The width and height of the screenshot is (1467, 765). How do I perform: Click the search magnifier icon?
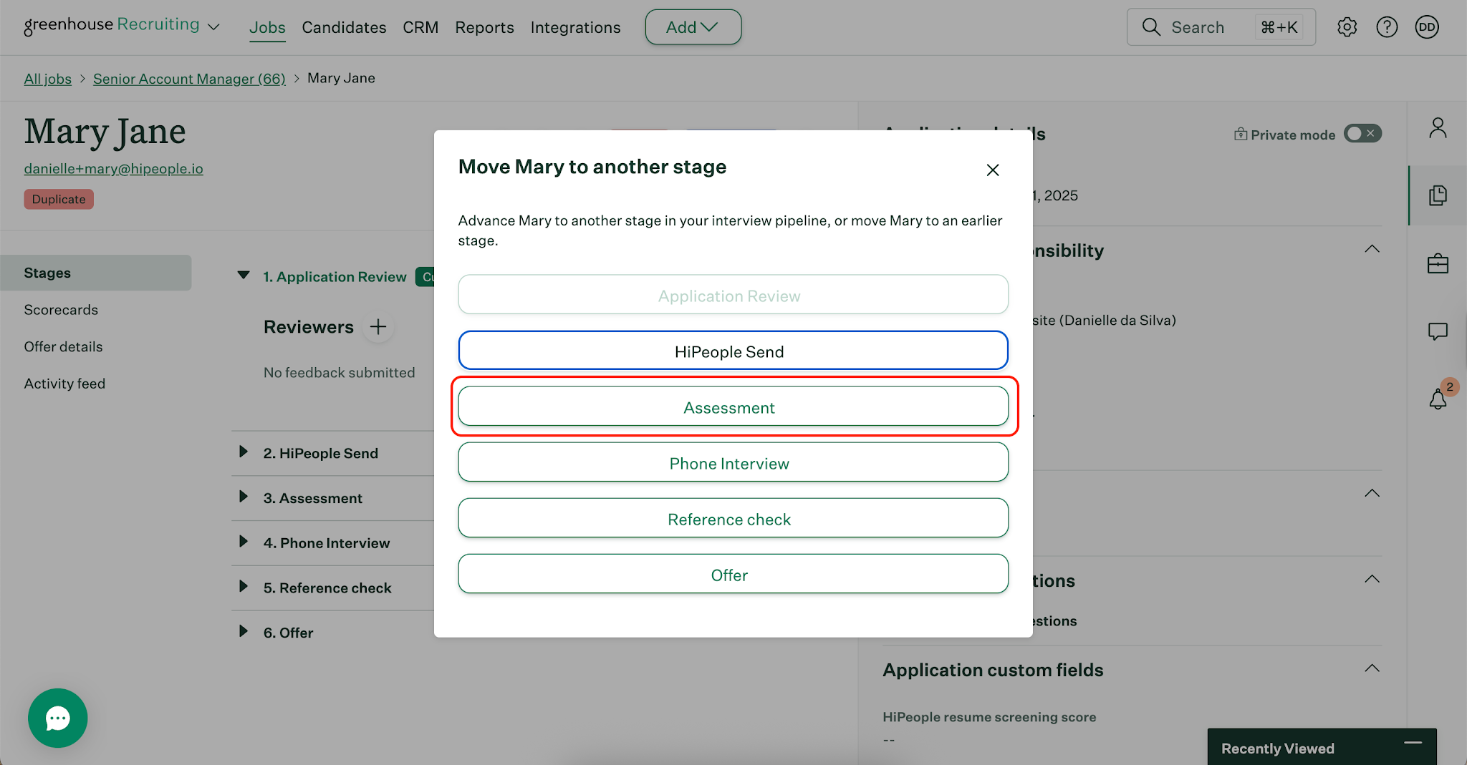pyautogui.click(x=1151, y=27)
